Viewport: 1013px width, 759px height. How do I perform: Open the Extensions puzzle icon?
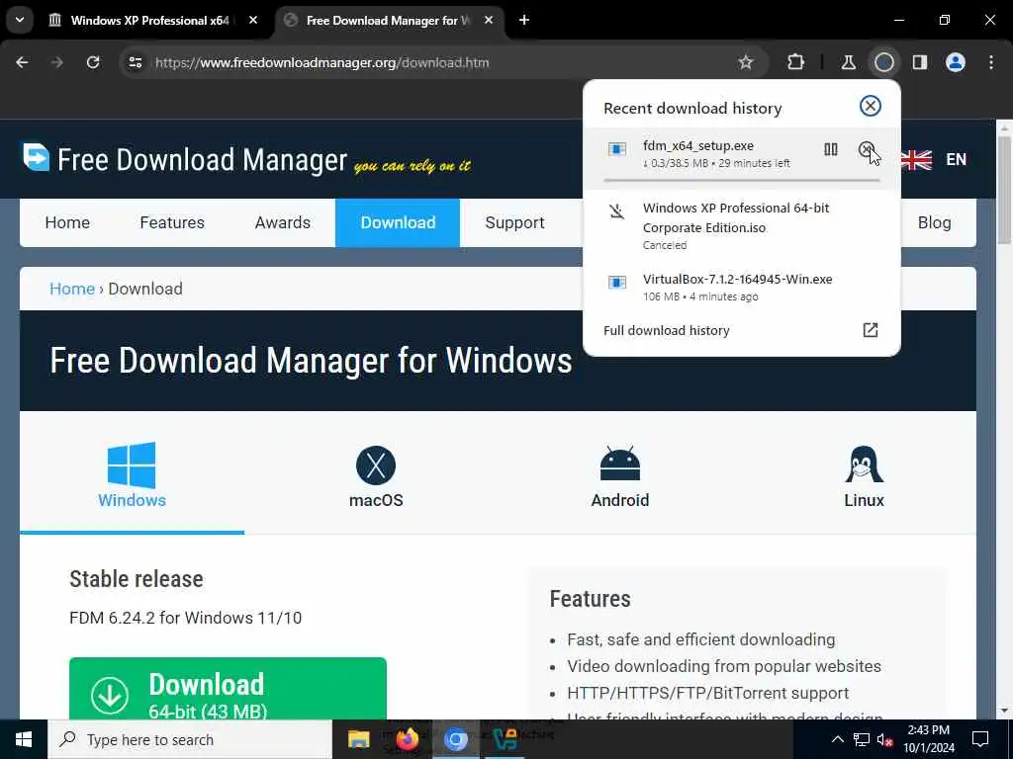(796, 62)
